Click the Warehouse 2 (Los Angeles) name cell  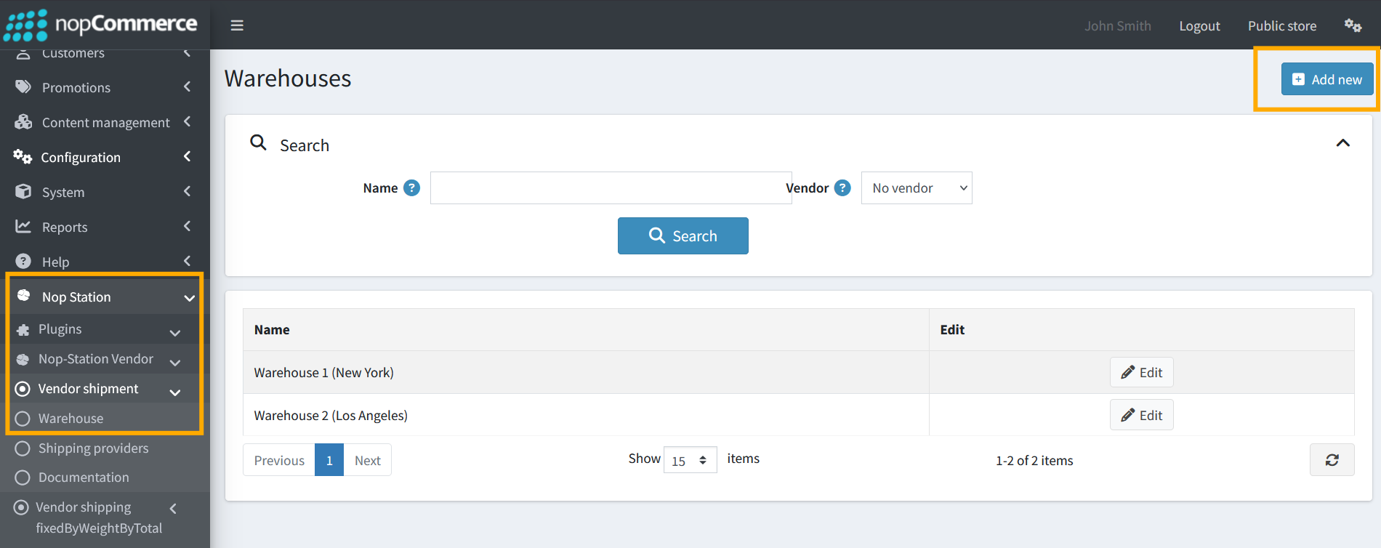(x=586, y=415)
